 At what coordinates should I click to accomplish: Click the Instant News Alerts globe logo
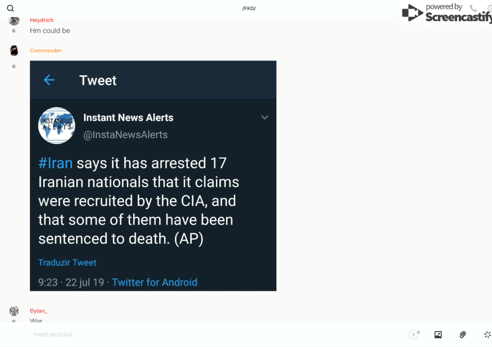click(57, 125)
